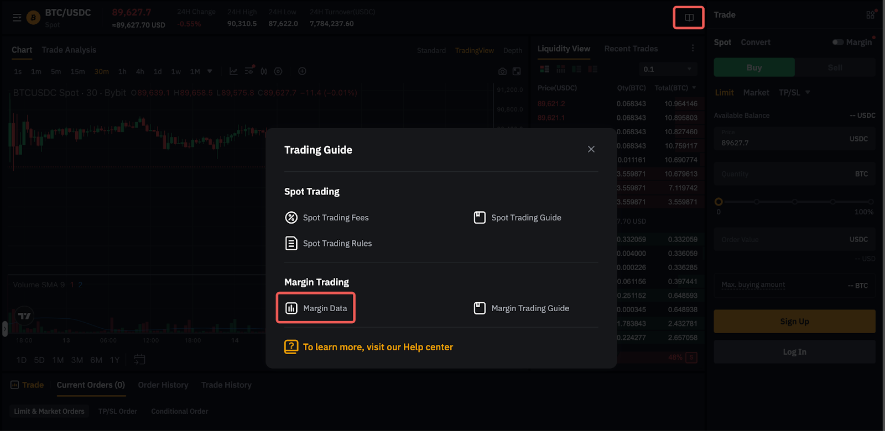
Task: Switch to the Recent Trades tab
Action: click(x=631, y=49)
